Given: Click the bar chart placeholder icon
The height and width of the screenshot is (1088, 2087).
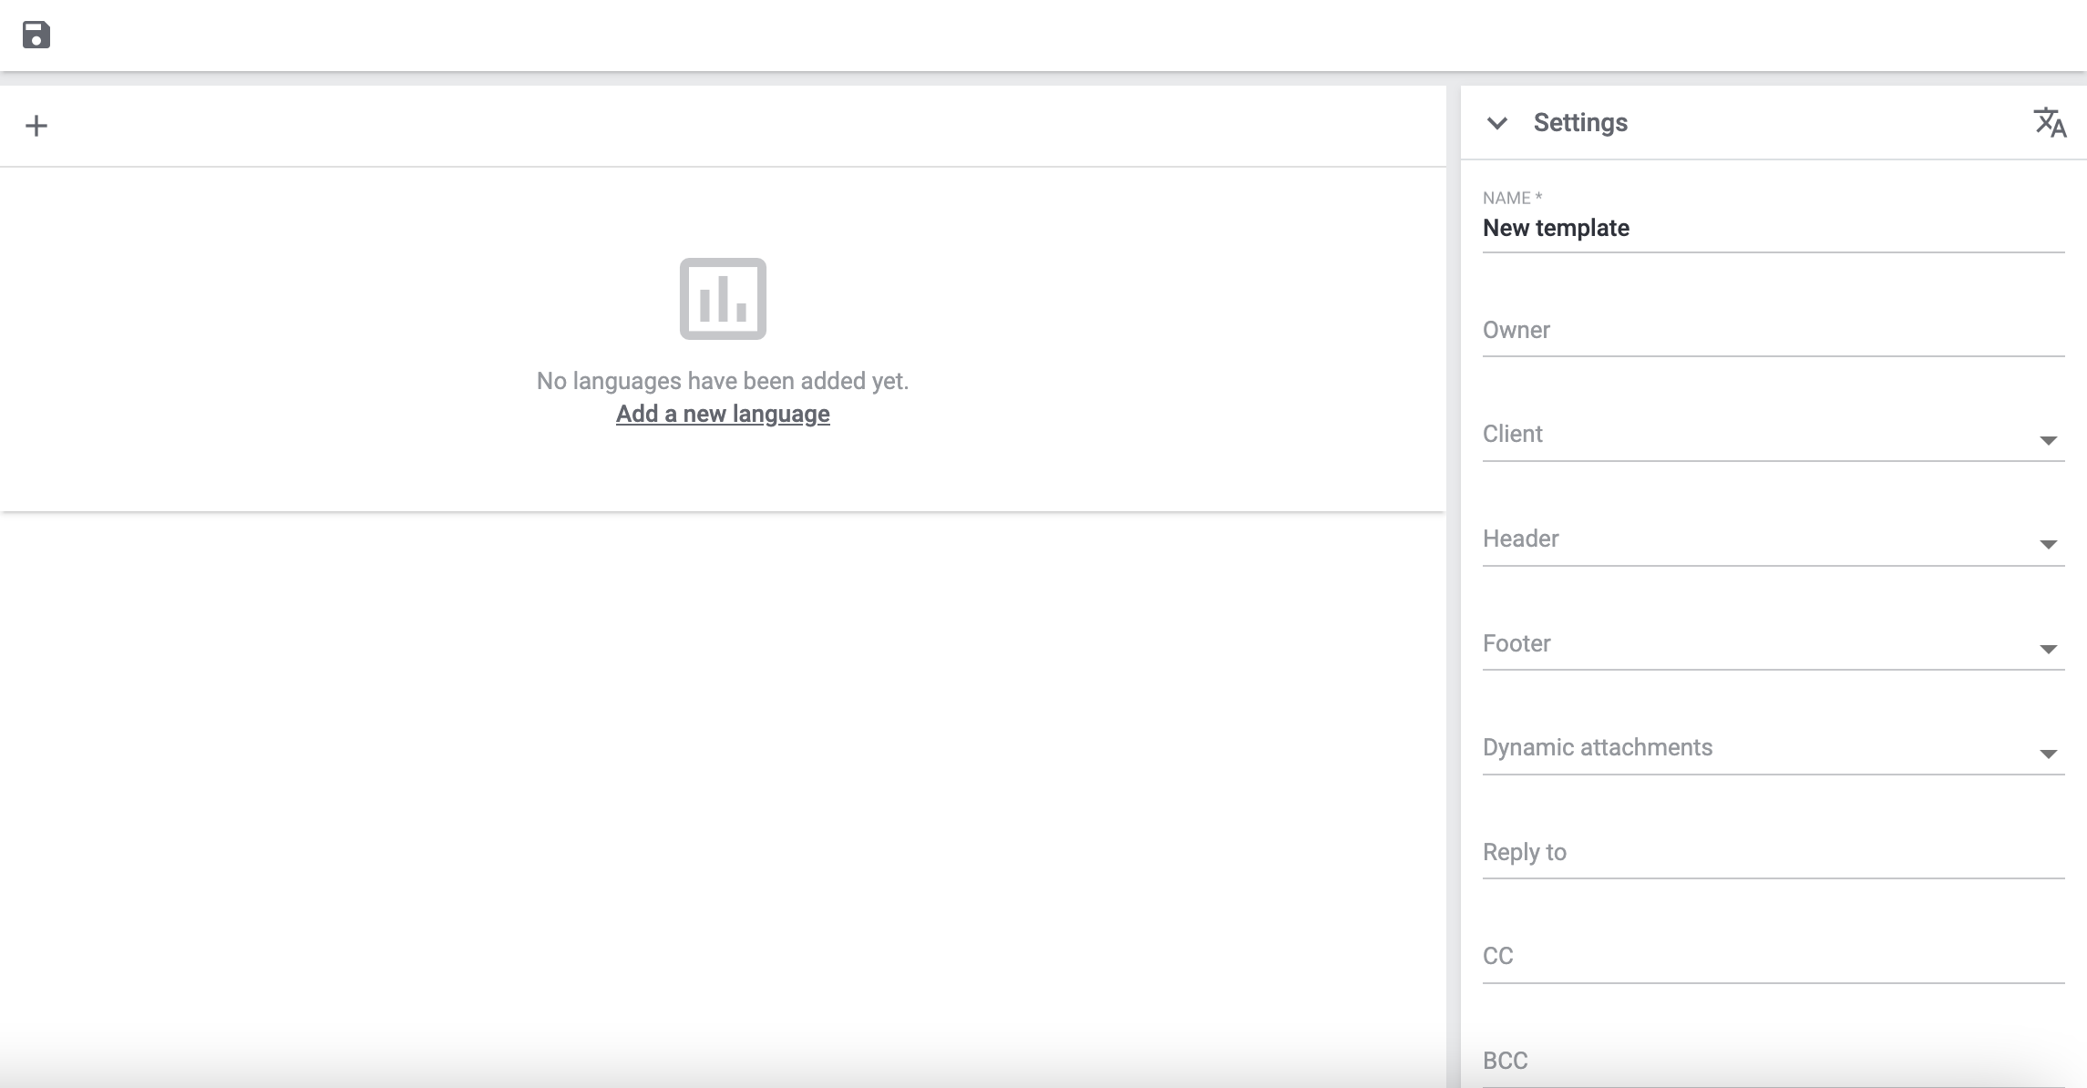Looking at the screenshot, I should click(723, 299).
